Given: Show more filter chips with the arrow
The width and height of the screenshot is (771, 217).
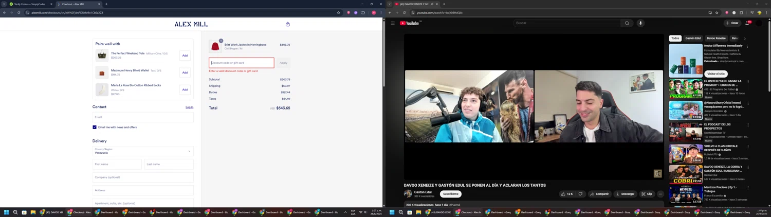Looking at the screenshot, I should 745,39.
